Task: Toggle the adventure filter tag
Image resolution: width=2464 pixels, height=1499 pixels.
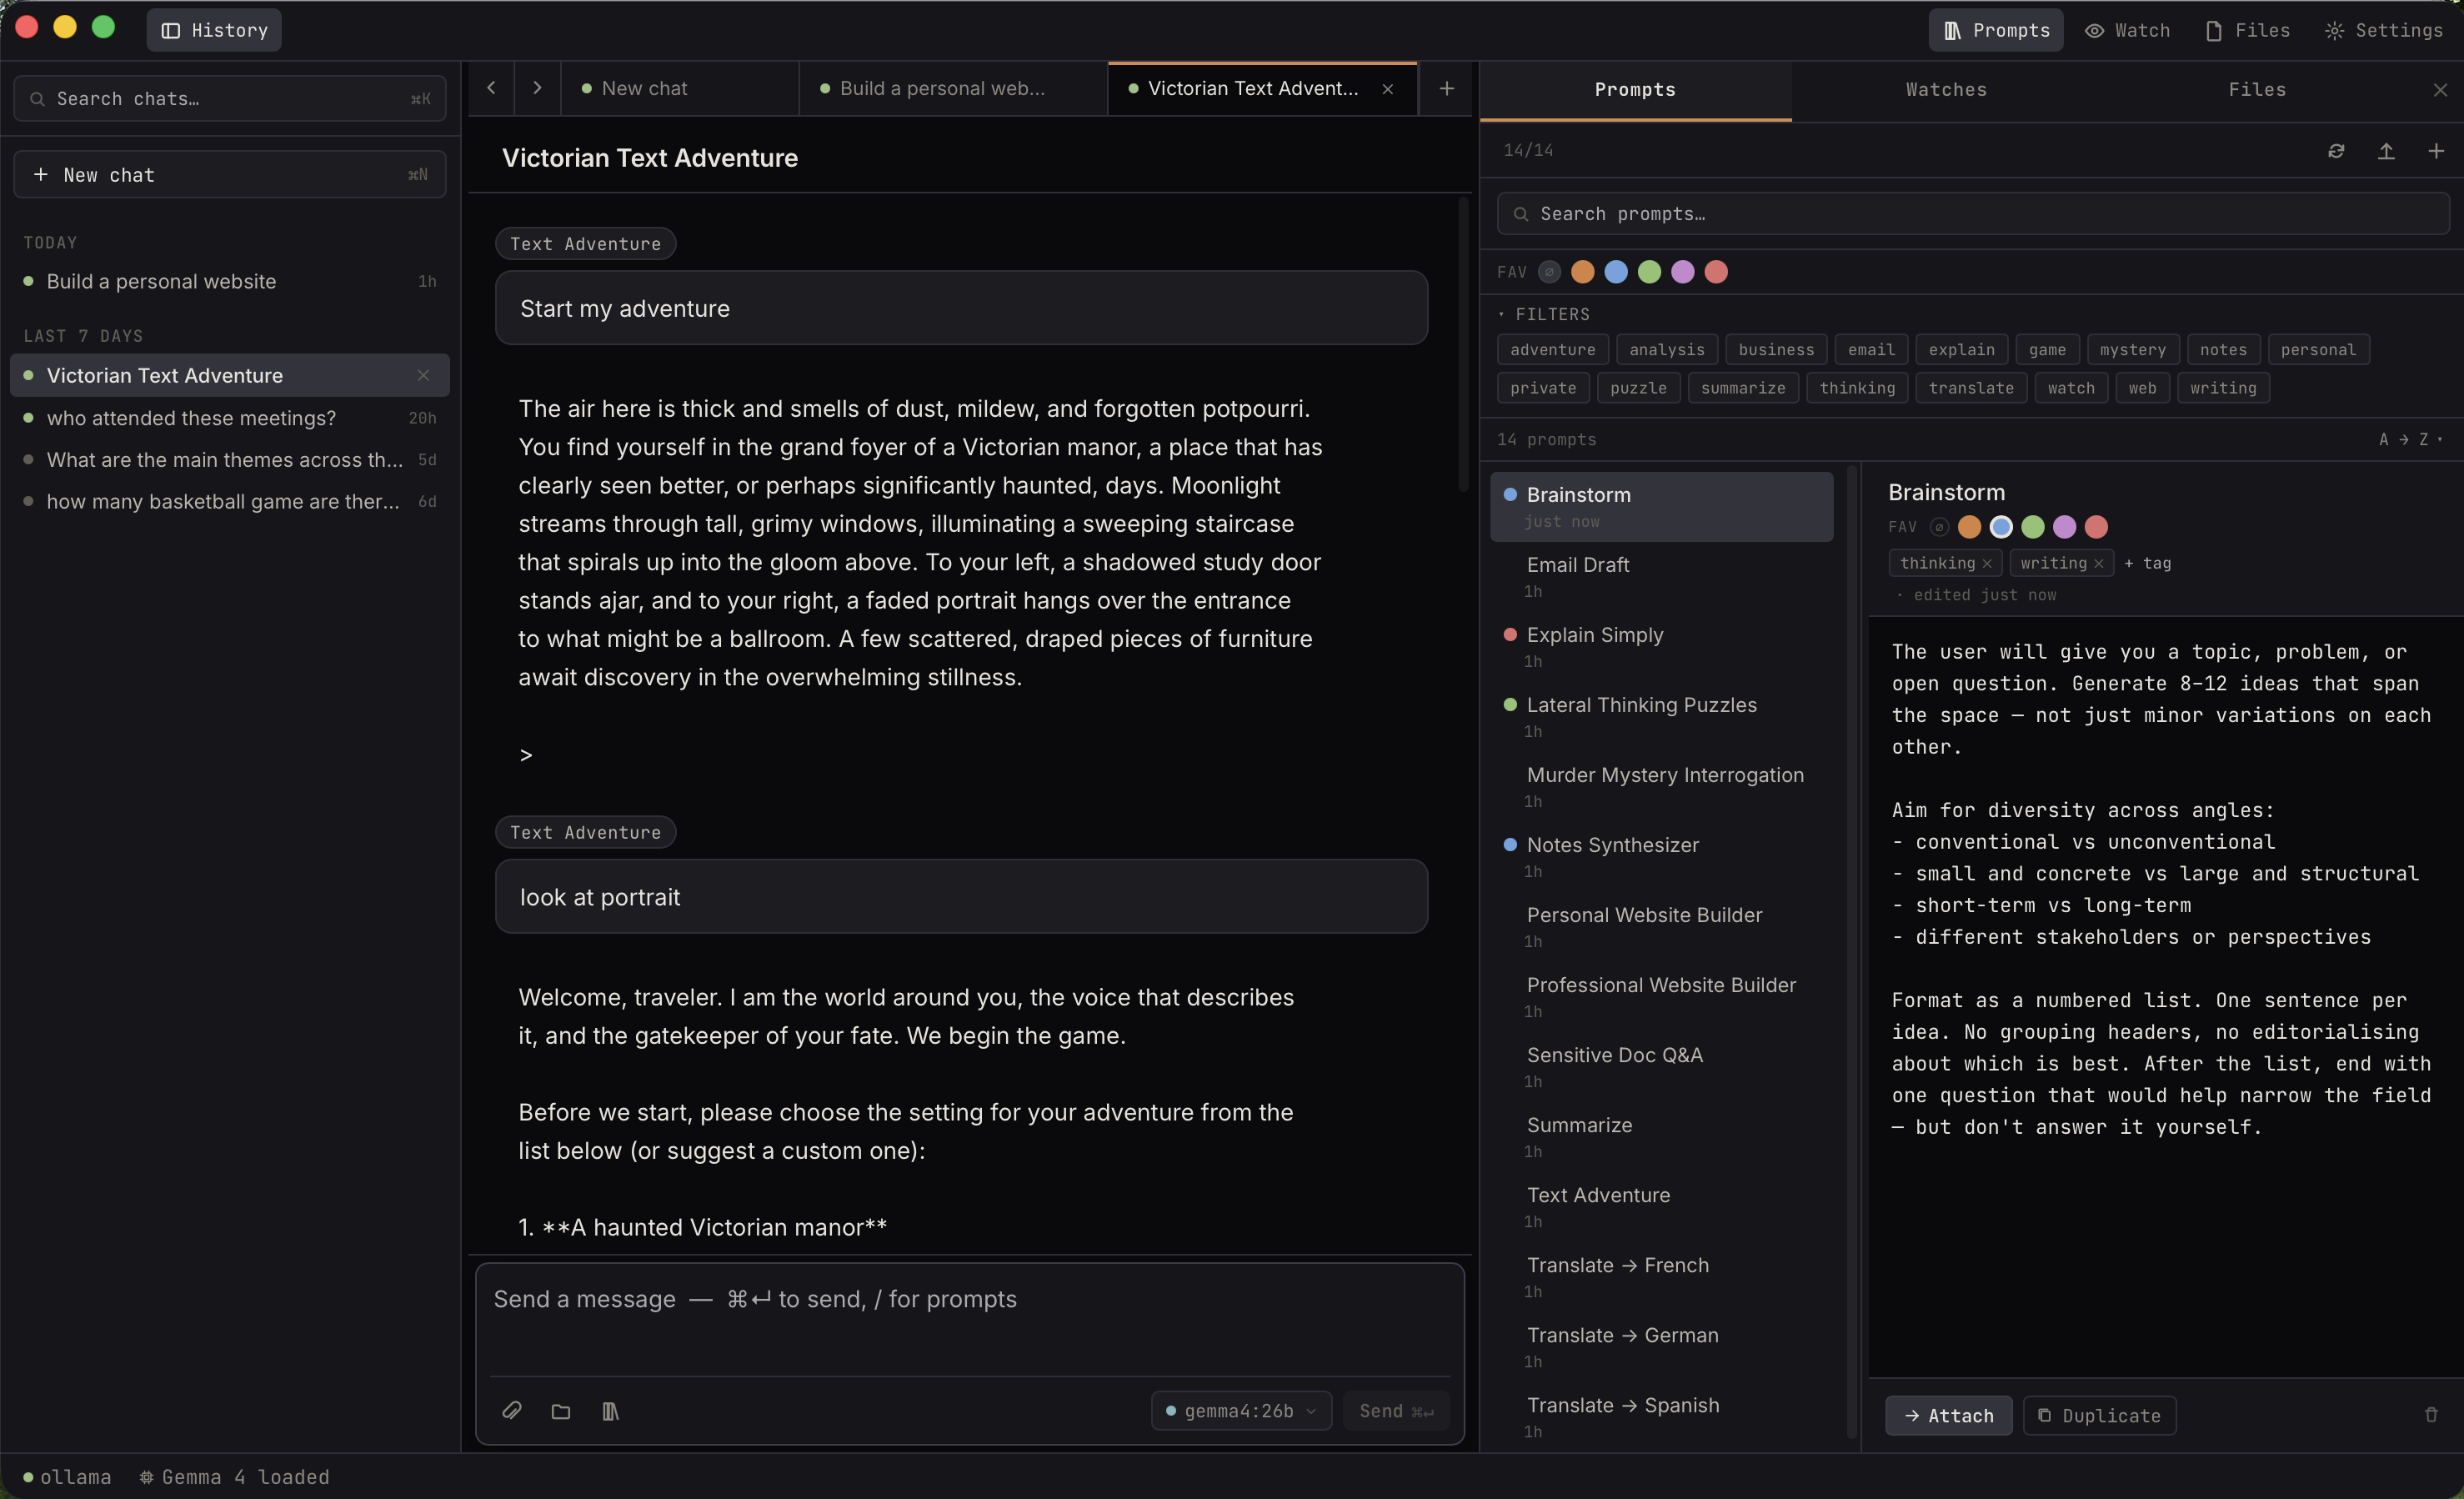Action: point(1552,349)
